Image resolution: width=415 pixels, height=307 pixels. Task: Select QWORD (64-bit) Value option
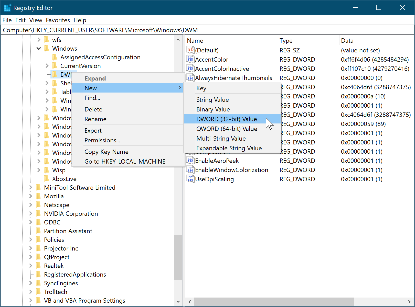232,129
